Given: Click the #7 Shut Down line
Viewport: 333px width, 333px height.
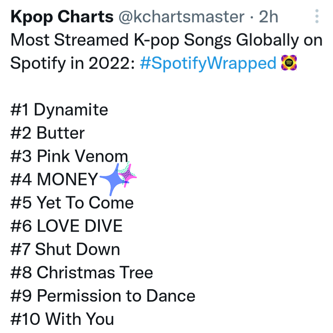Looking at the screenshot, I should (x=65, y=249).
